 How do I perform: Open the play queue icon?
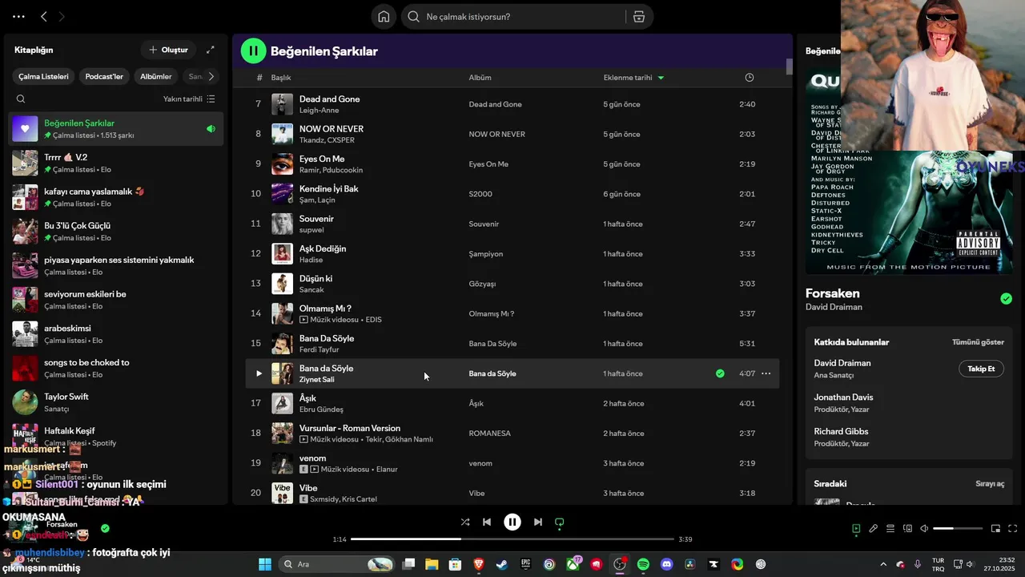[890, 529]
